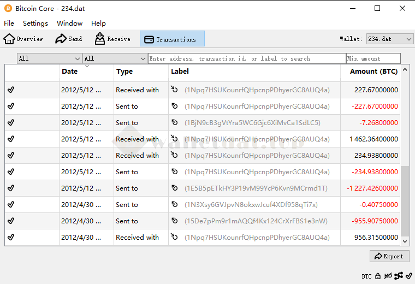Click the network connections status icon
The height and width of the screenshot is (284, 415).
coord(398,276)
